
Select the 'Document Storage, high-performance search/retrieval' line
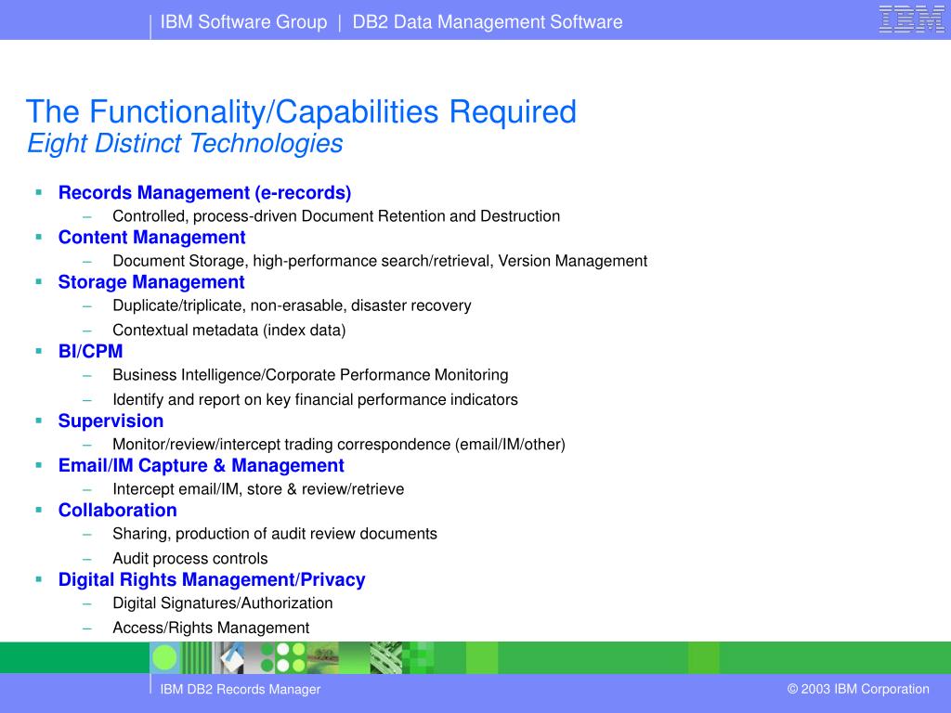(380, 261)
